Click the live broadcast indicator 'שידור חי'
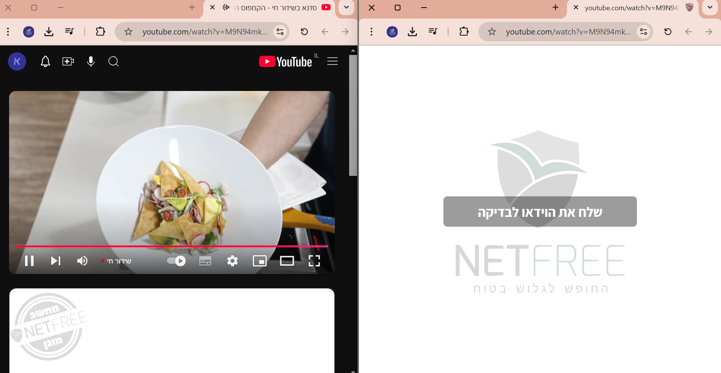 116,261
